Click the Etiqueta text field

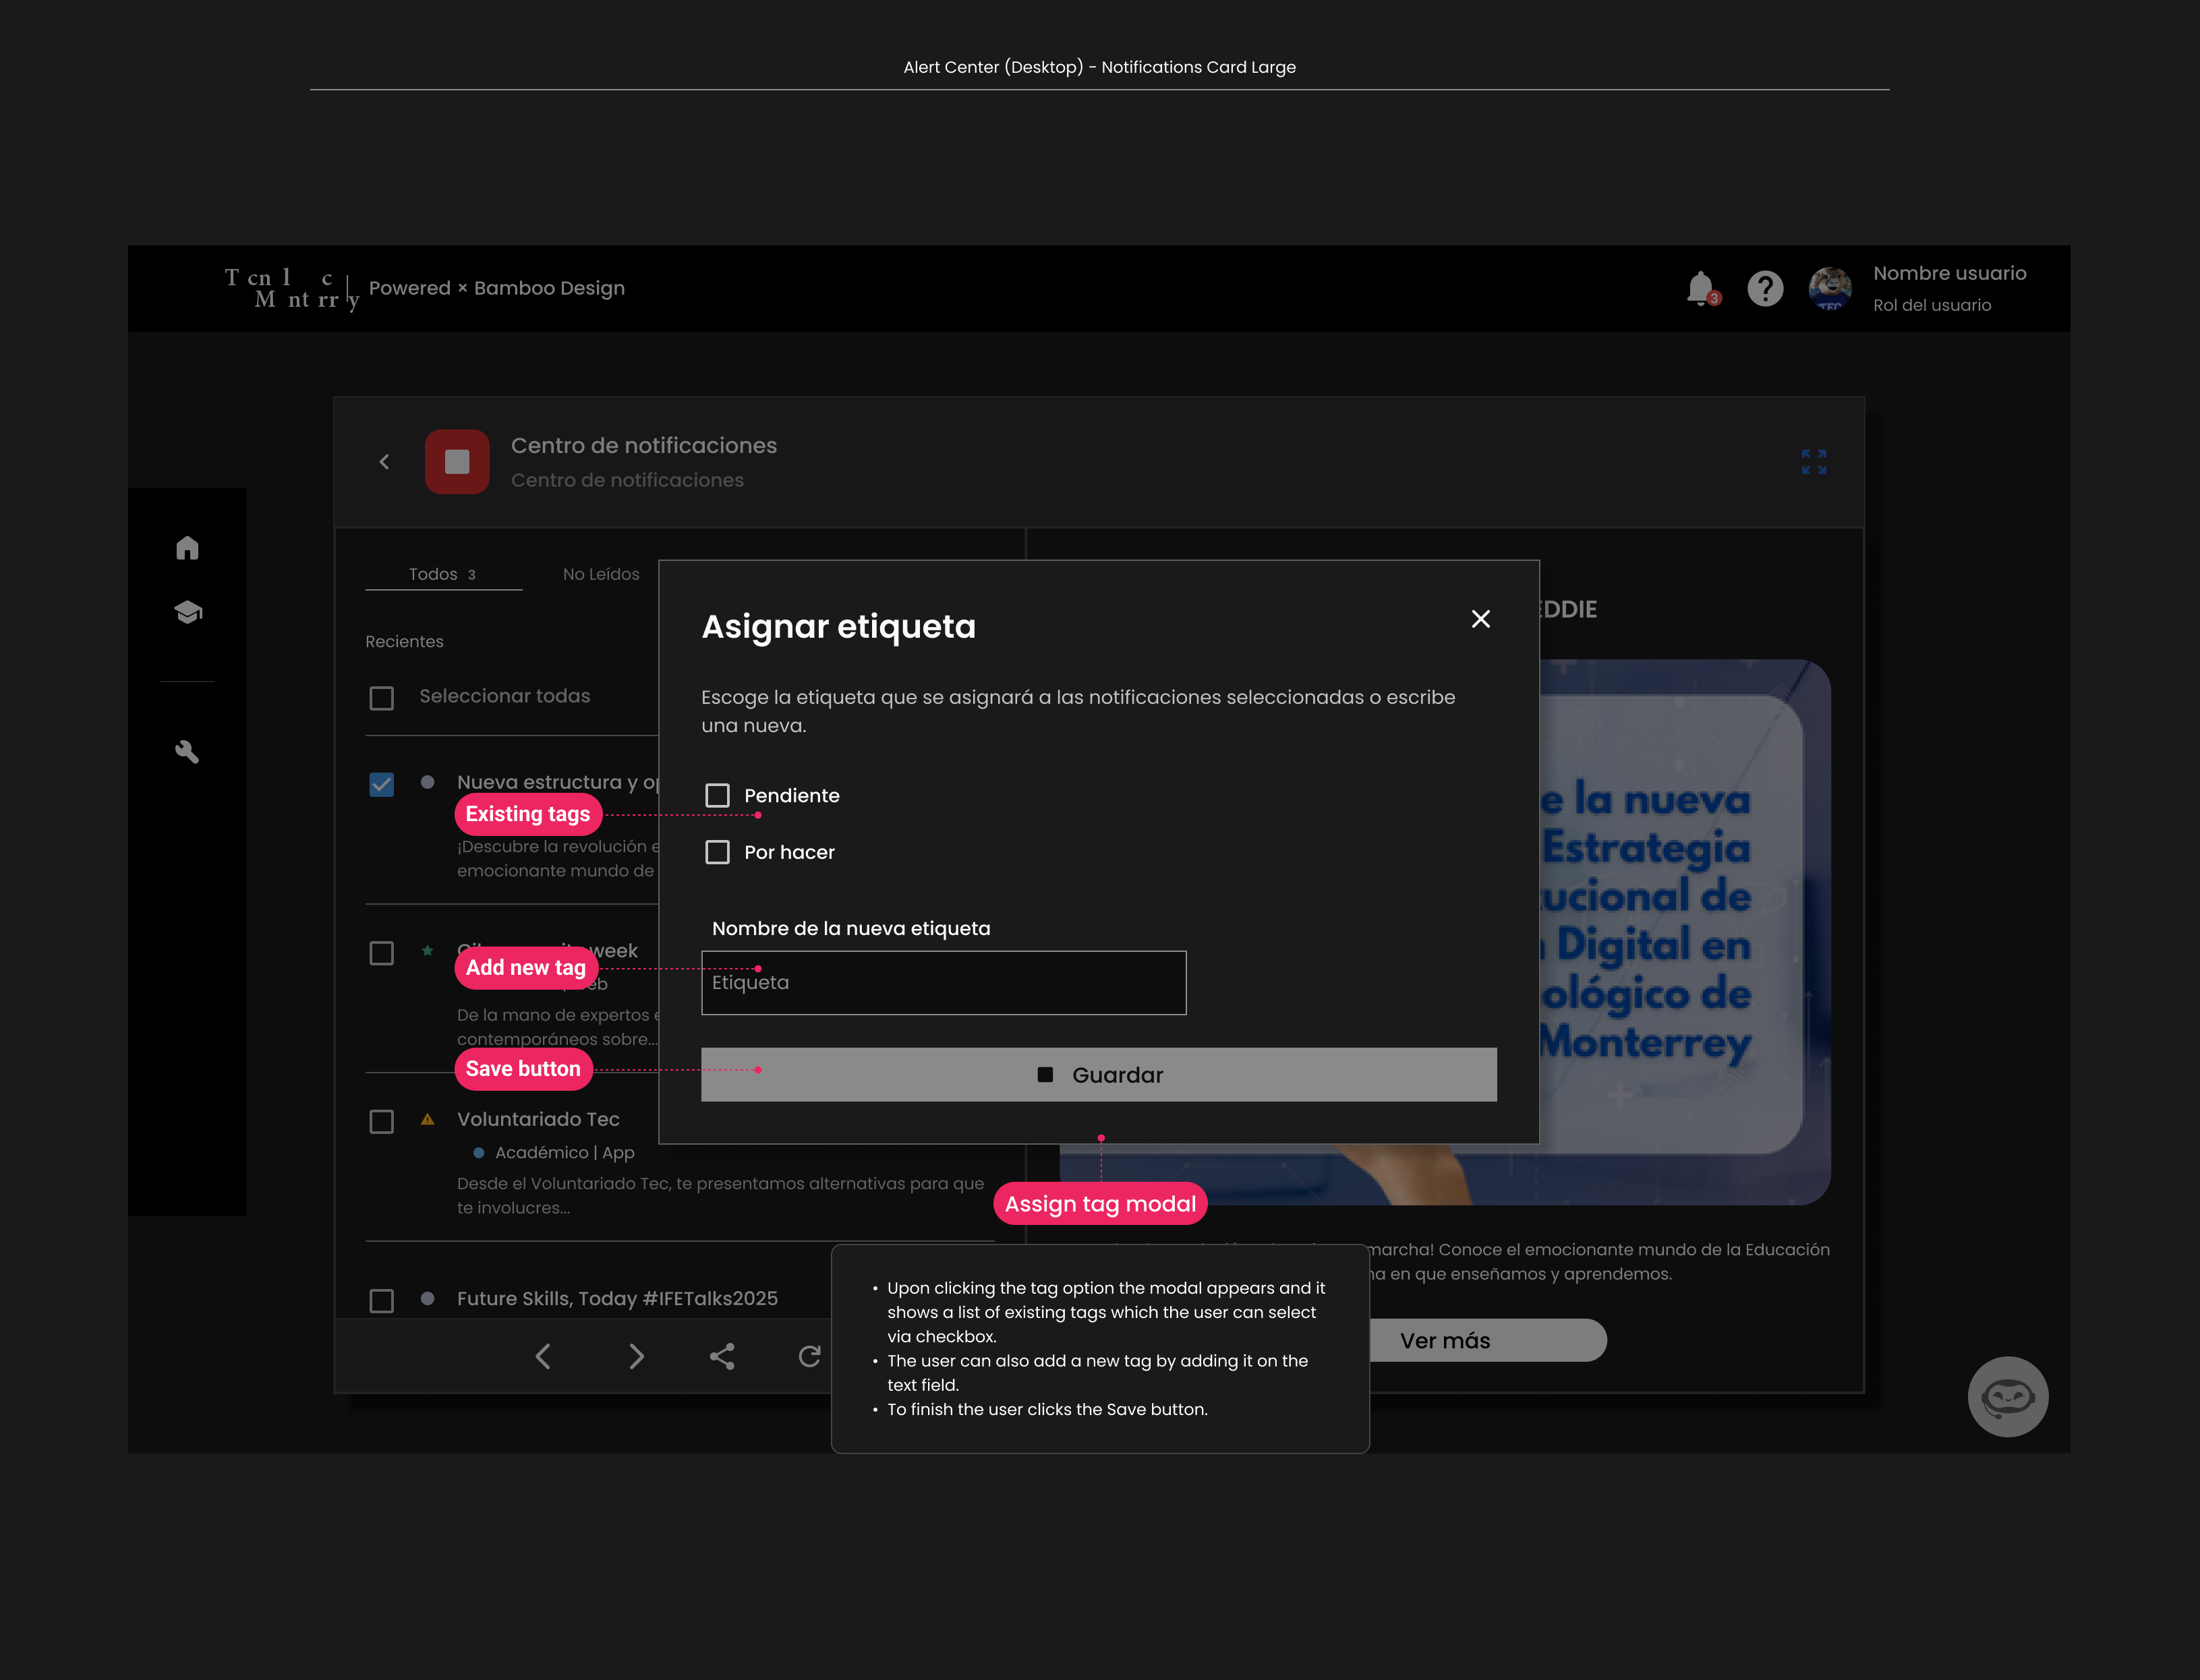point(944,983)
